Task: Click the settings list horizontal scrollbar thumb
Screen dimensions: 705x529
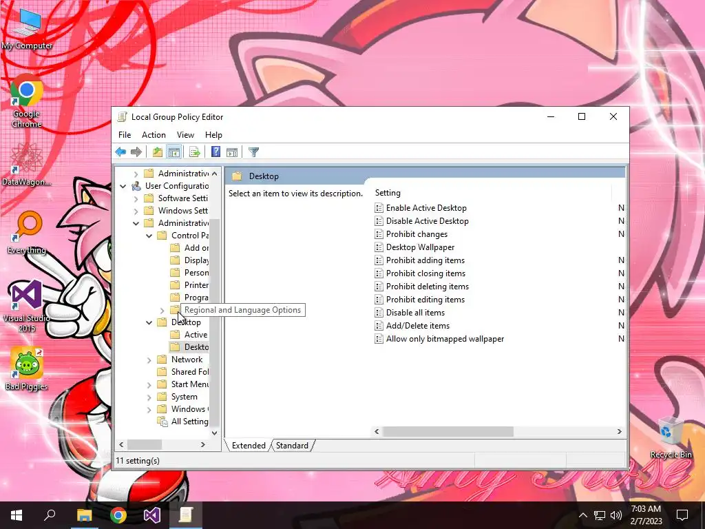Action: 448,431
